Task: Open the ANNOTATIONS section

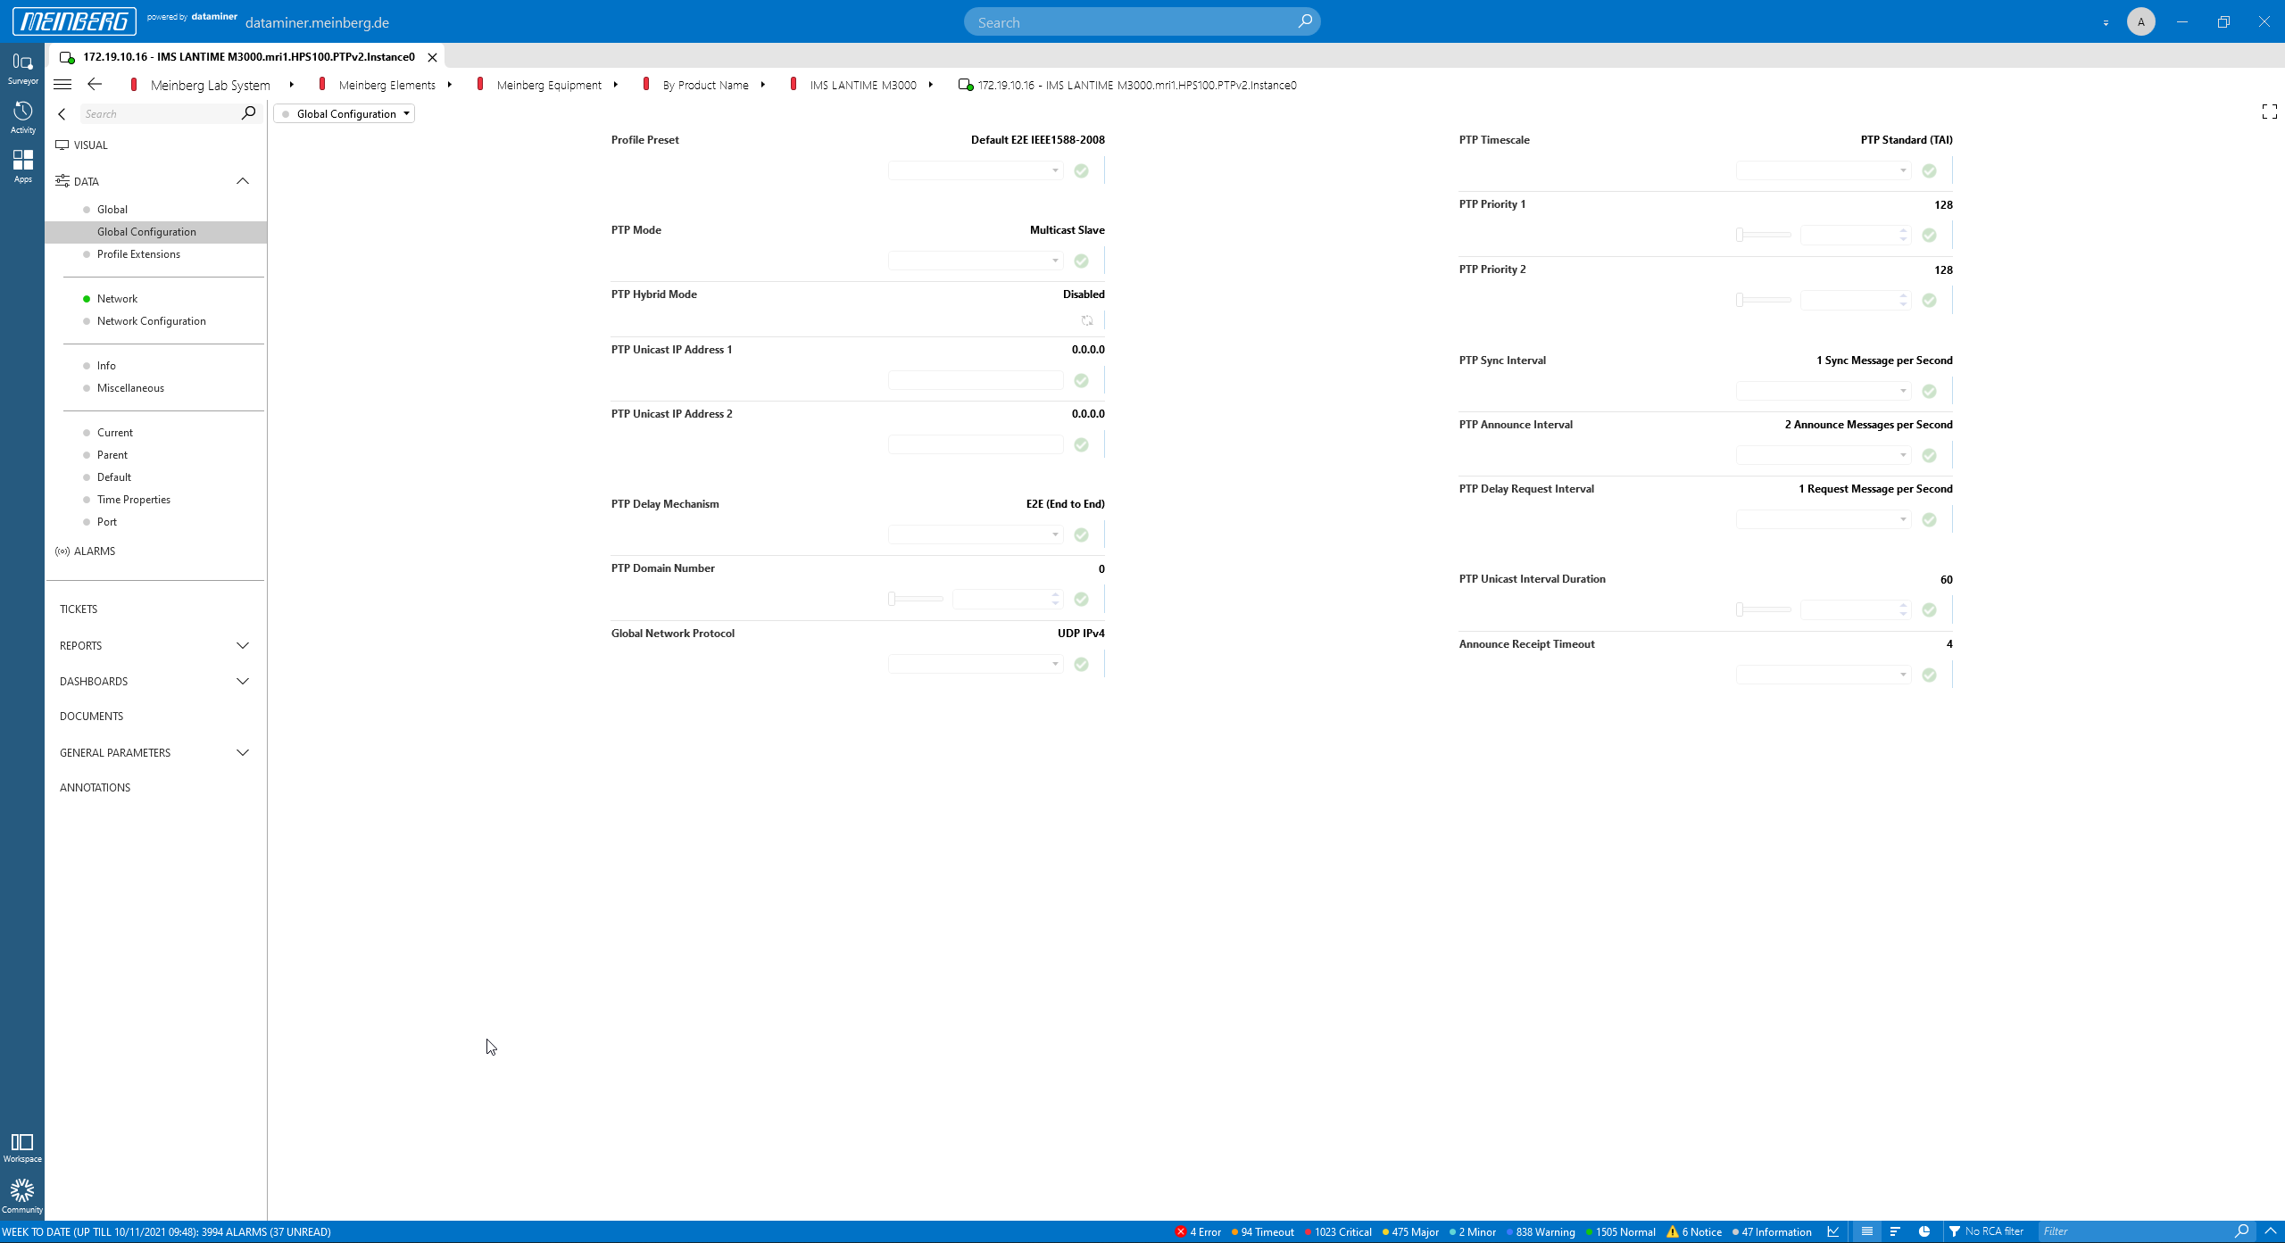Action: (95, 787)
